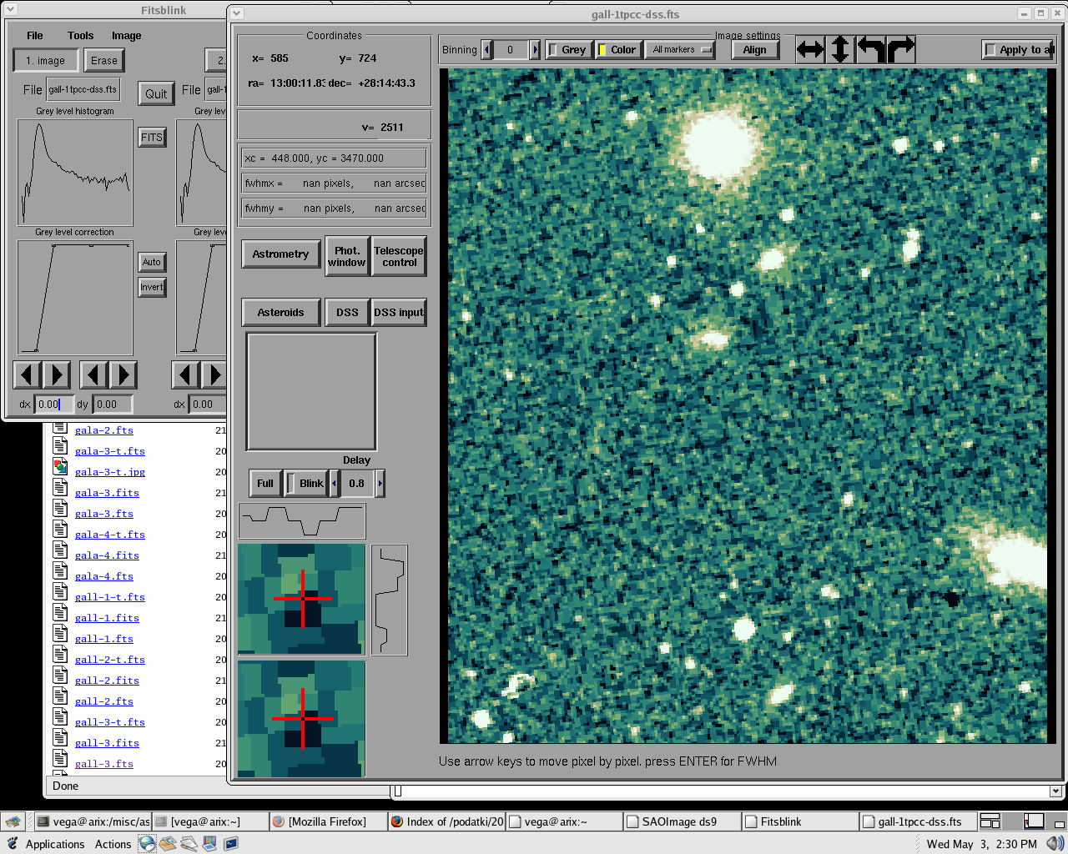Click first image left-shift arrow button
Viewport: 1068px width, 854px height.
[x=28, y=375]
